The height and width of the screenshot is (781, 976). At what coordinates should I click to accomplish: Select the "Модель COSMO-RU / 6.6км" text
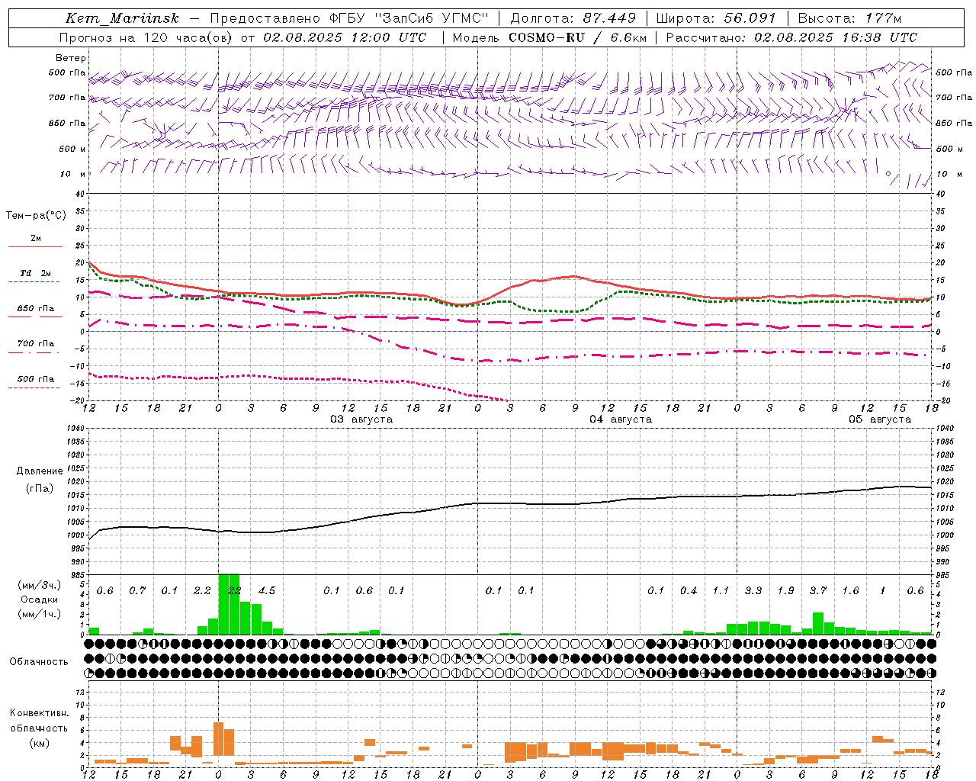(549, 37)
